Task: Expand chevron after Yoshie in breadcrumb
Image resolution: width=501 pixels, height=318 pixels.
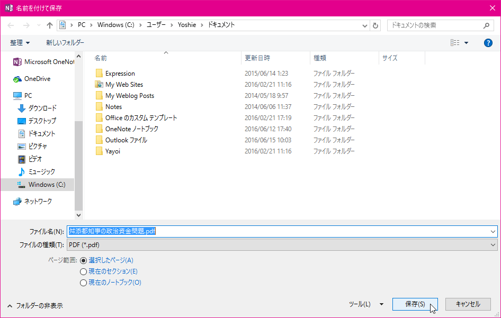Action: (x=202, y=25)
